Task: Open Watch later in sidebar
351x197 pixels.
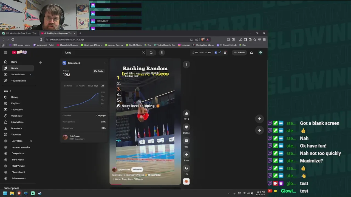Action: pyautogui.click(x=18, y=116)
